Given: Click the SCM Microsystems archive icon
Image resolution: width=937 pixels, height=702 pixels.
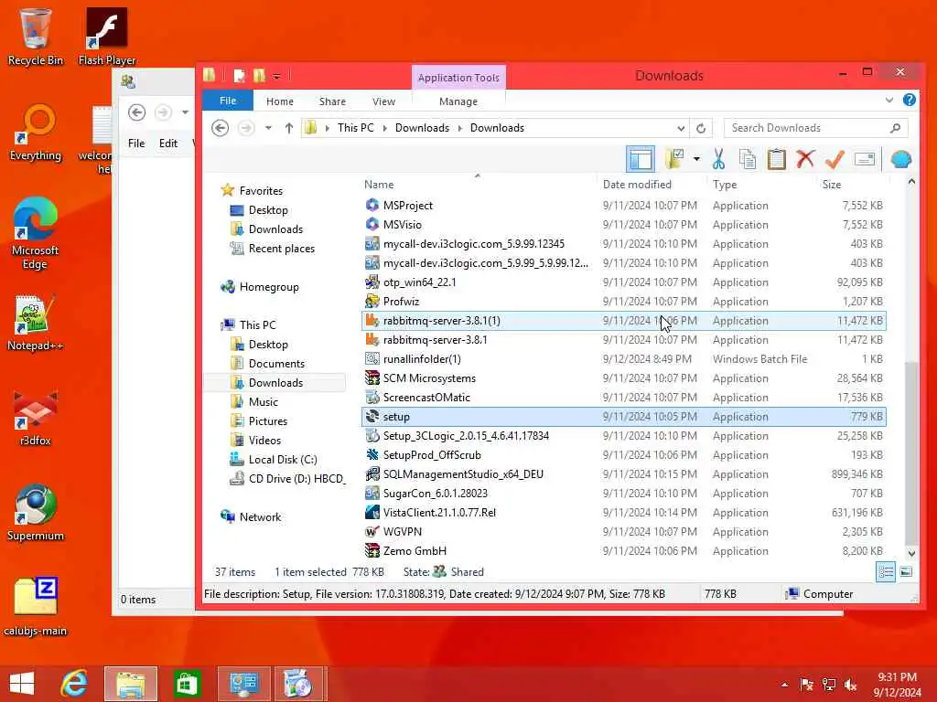Looking at the screenshot, I should tap(372, 378).
